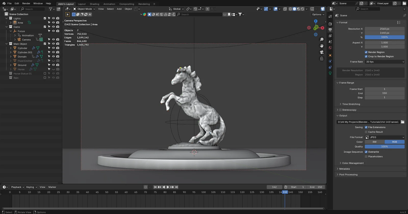Jump to the last frame
Viewport: 408px width, 214px height.
pos(176,187)
